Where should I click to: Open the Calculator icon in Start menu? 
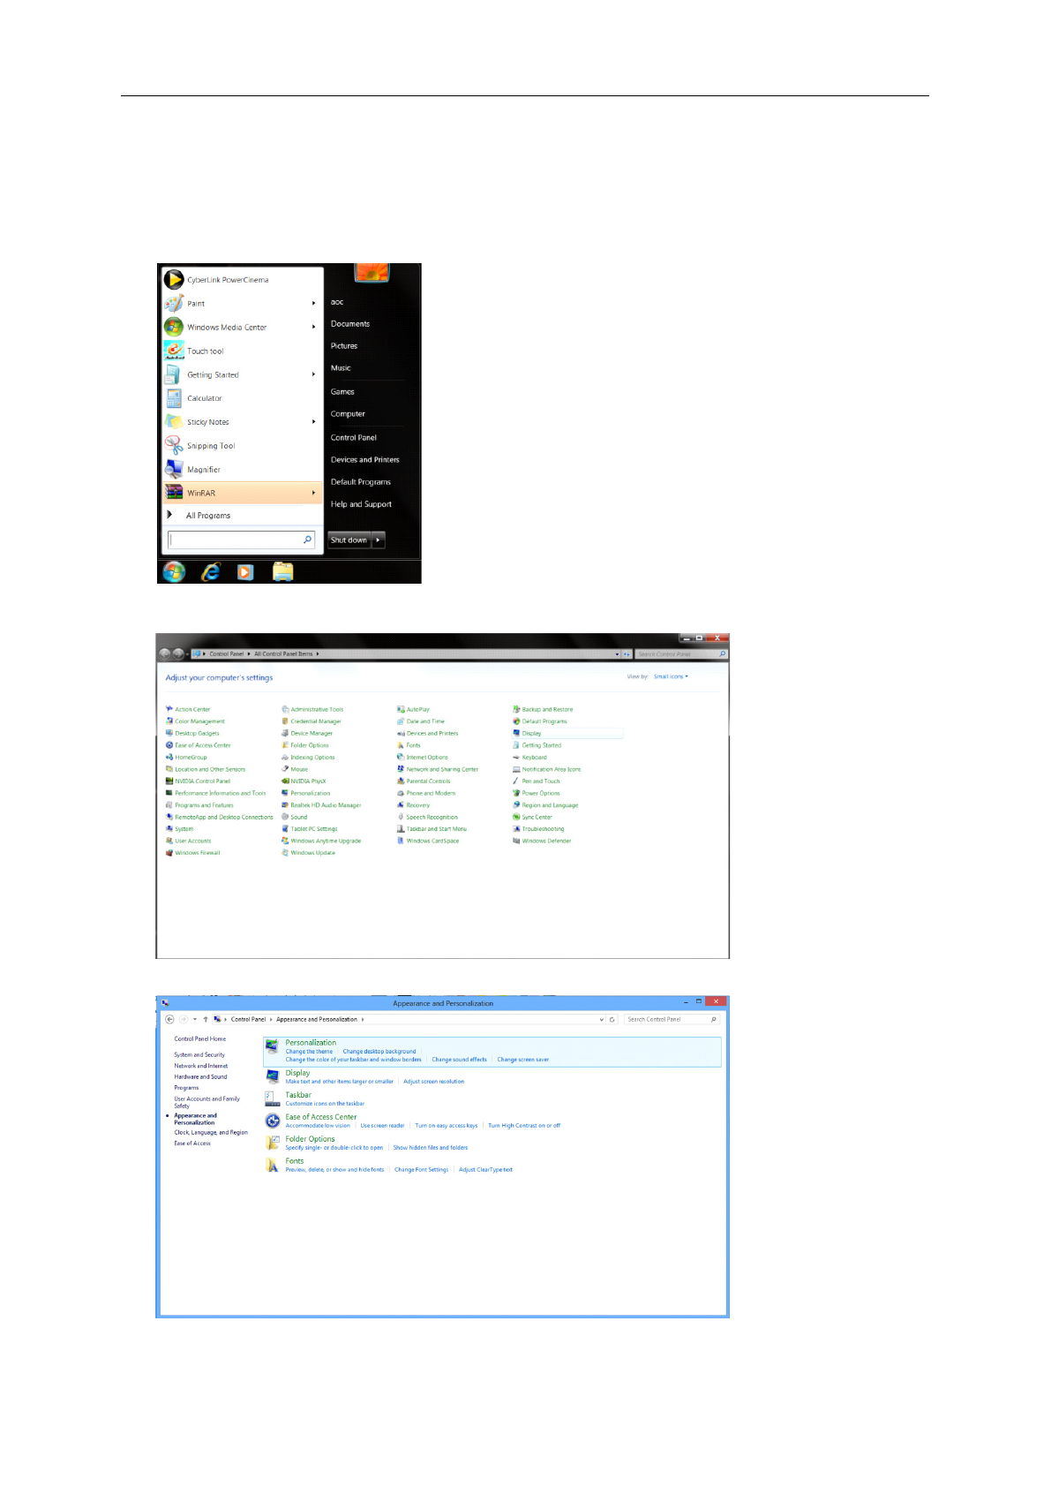pyautogui.click(x=174, y=398)
